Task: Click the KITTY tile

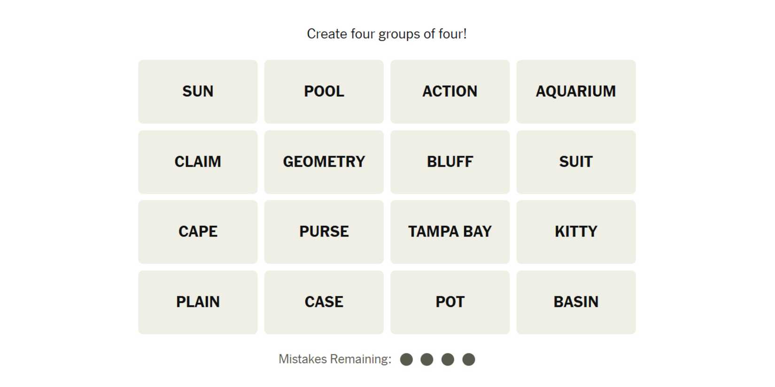Action: [576, 232]
